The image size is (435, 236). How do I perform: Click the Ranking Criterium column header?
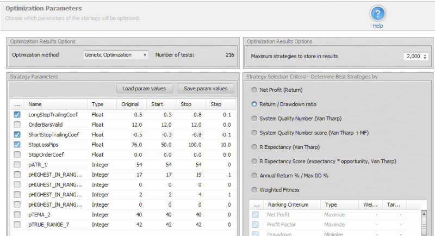pos(291,204)
